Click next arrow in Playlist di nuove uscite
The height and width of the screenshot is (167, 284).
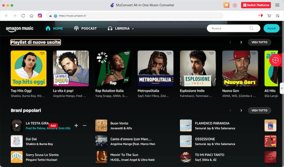pos(241,42)
